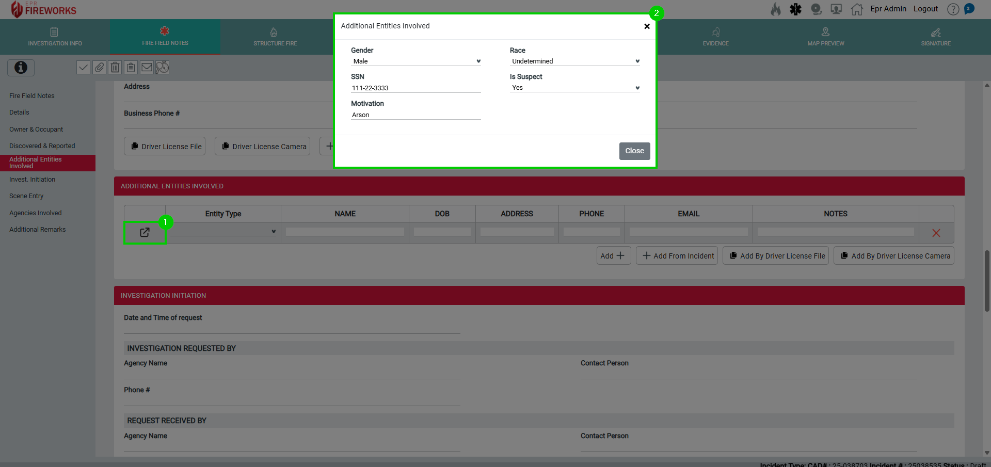Screen dimensions: 991x467
Task: Open the help question mark icon
Action: [953, 9]
